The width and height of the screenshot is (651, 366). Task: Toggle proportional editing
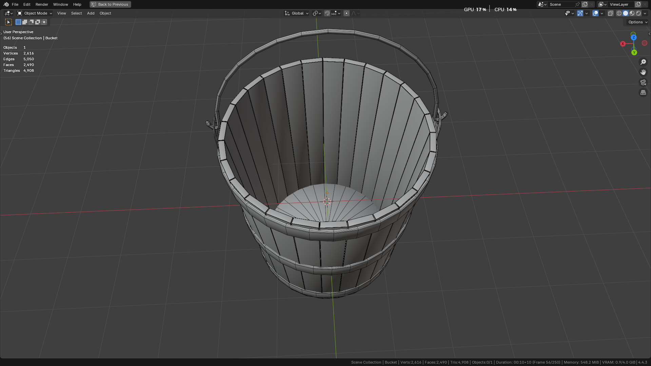pyautogui.click(x=347, y=13)
